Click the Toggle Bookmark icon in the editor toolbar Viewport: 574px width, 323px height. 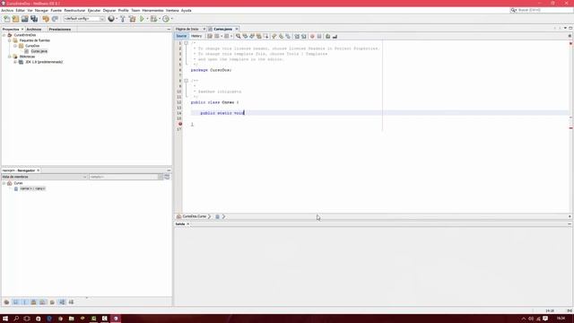[x=288, y=36]
